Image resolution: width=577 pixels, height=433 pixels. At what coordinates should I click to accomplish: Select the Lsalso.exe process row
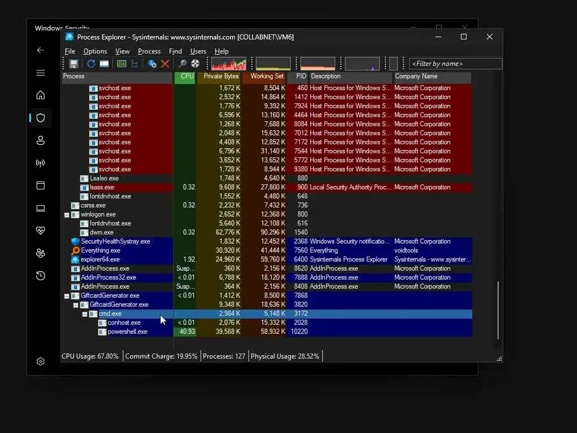(x=267, y=178)
